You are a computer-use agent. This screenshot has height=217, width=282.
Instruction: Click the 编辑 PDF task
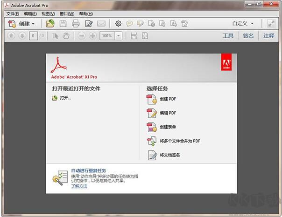(161, 113)
